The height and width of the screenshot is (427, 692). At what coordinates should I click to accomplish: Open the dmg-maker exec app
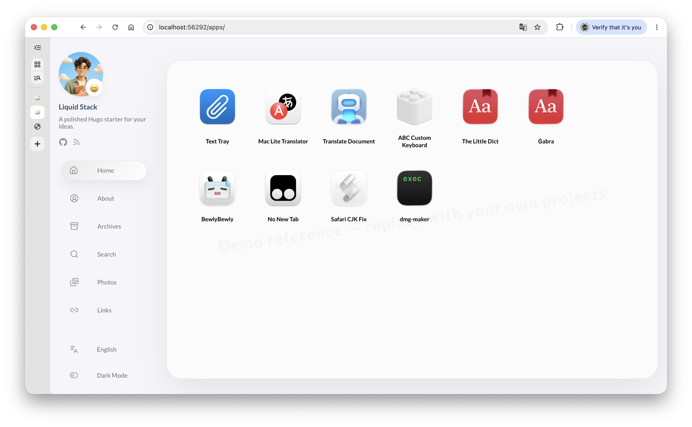coord(414,188)
